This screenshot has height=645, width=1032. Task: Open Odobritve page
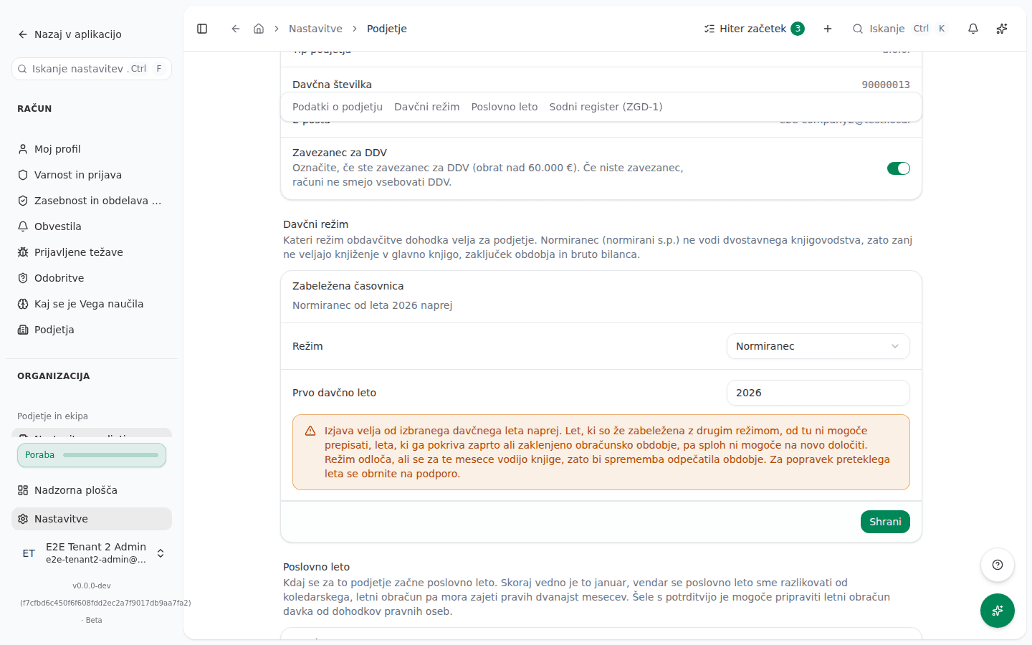click(x=92, y=278)
